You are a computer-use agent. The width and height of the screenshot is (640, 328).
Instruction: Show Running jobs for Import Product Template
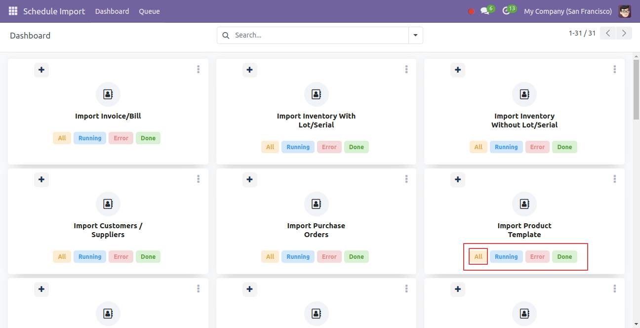506,257
